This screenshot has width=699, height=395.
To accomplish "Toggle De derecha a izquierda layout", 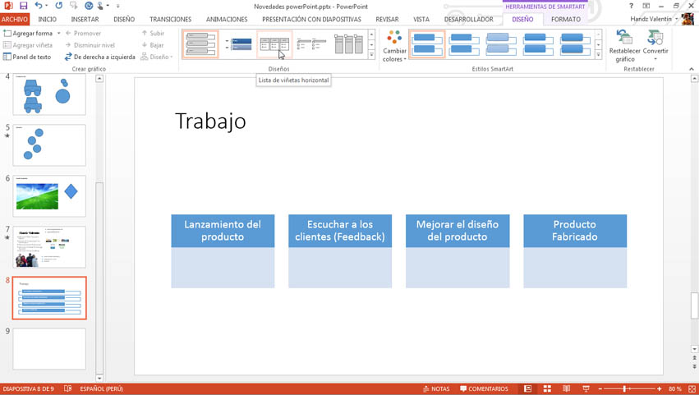I will tap(99, 57).
